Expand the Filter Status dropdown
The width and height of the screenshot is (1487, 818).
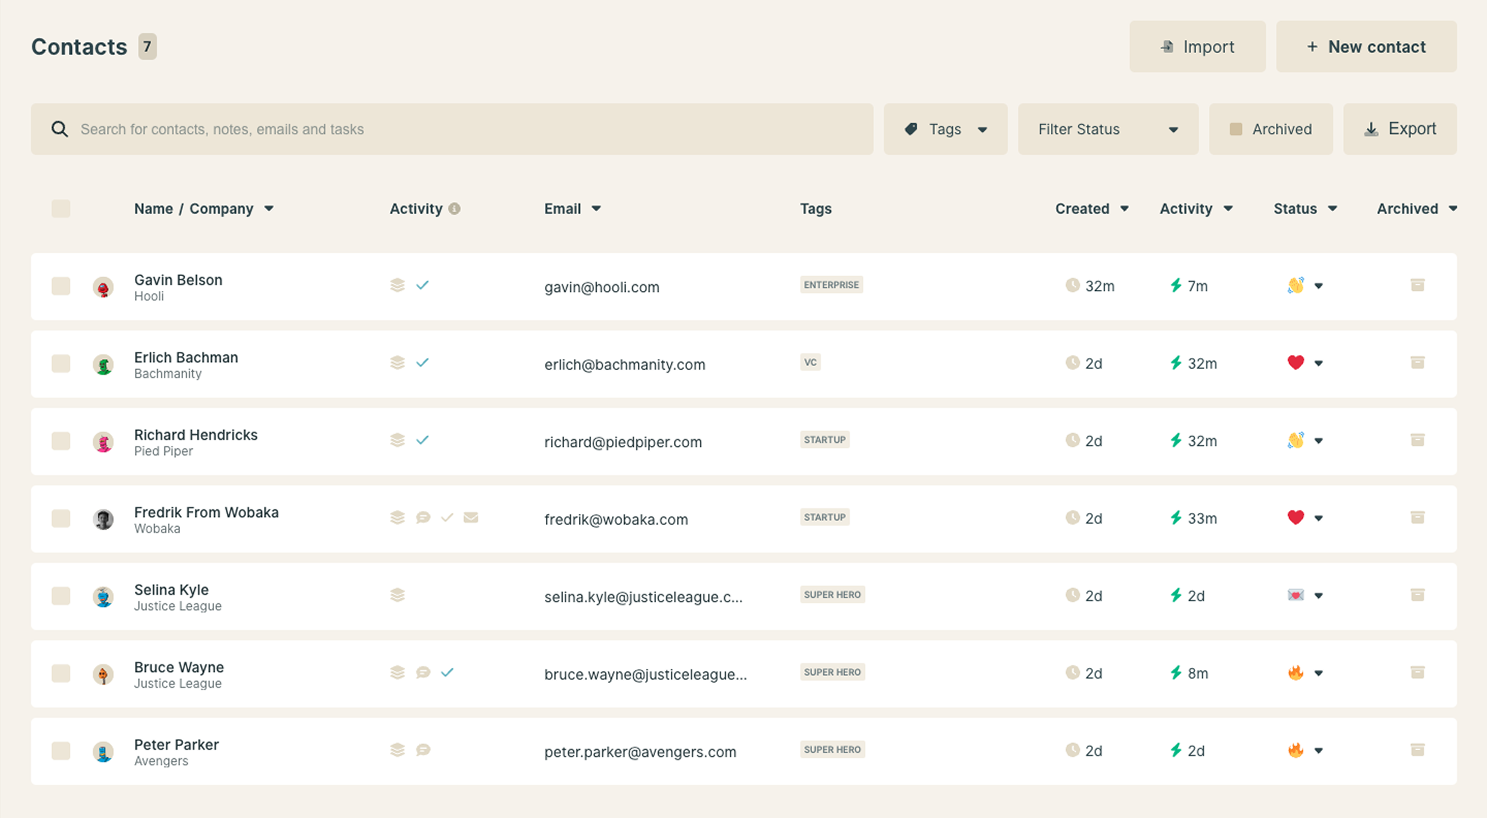(x=1107, y=129)
